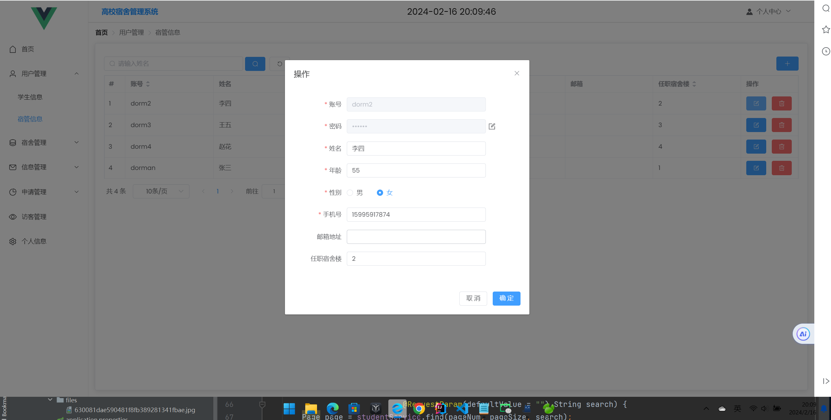Collapse the 用户管理 sidebar menu
831x420 pixels.
44,74
